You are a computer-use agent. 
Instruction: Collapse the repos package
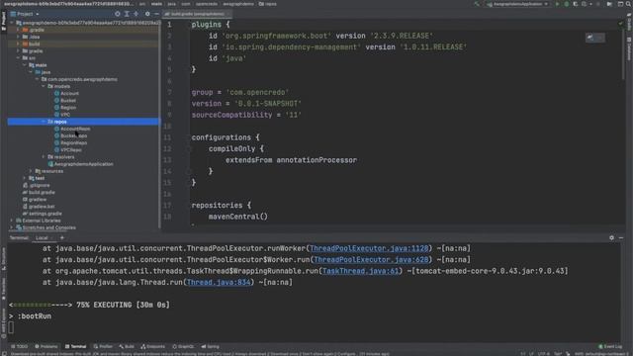coord(44,122)
